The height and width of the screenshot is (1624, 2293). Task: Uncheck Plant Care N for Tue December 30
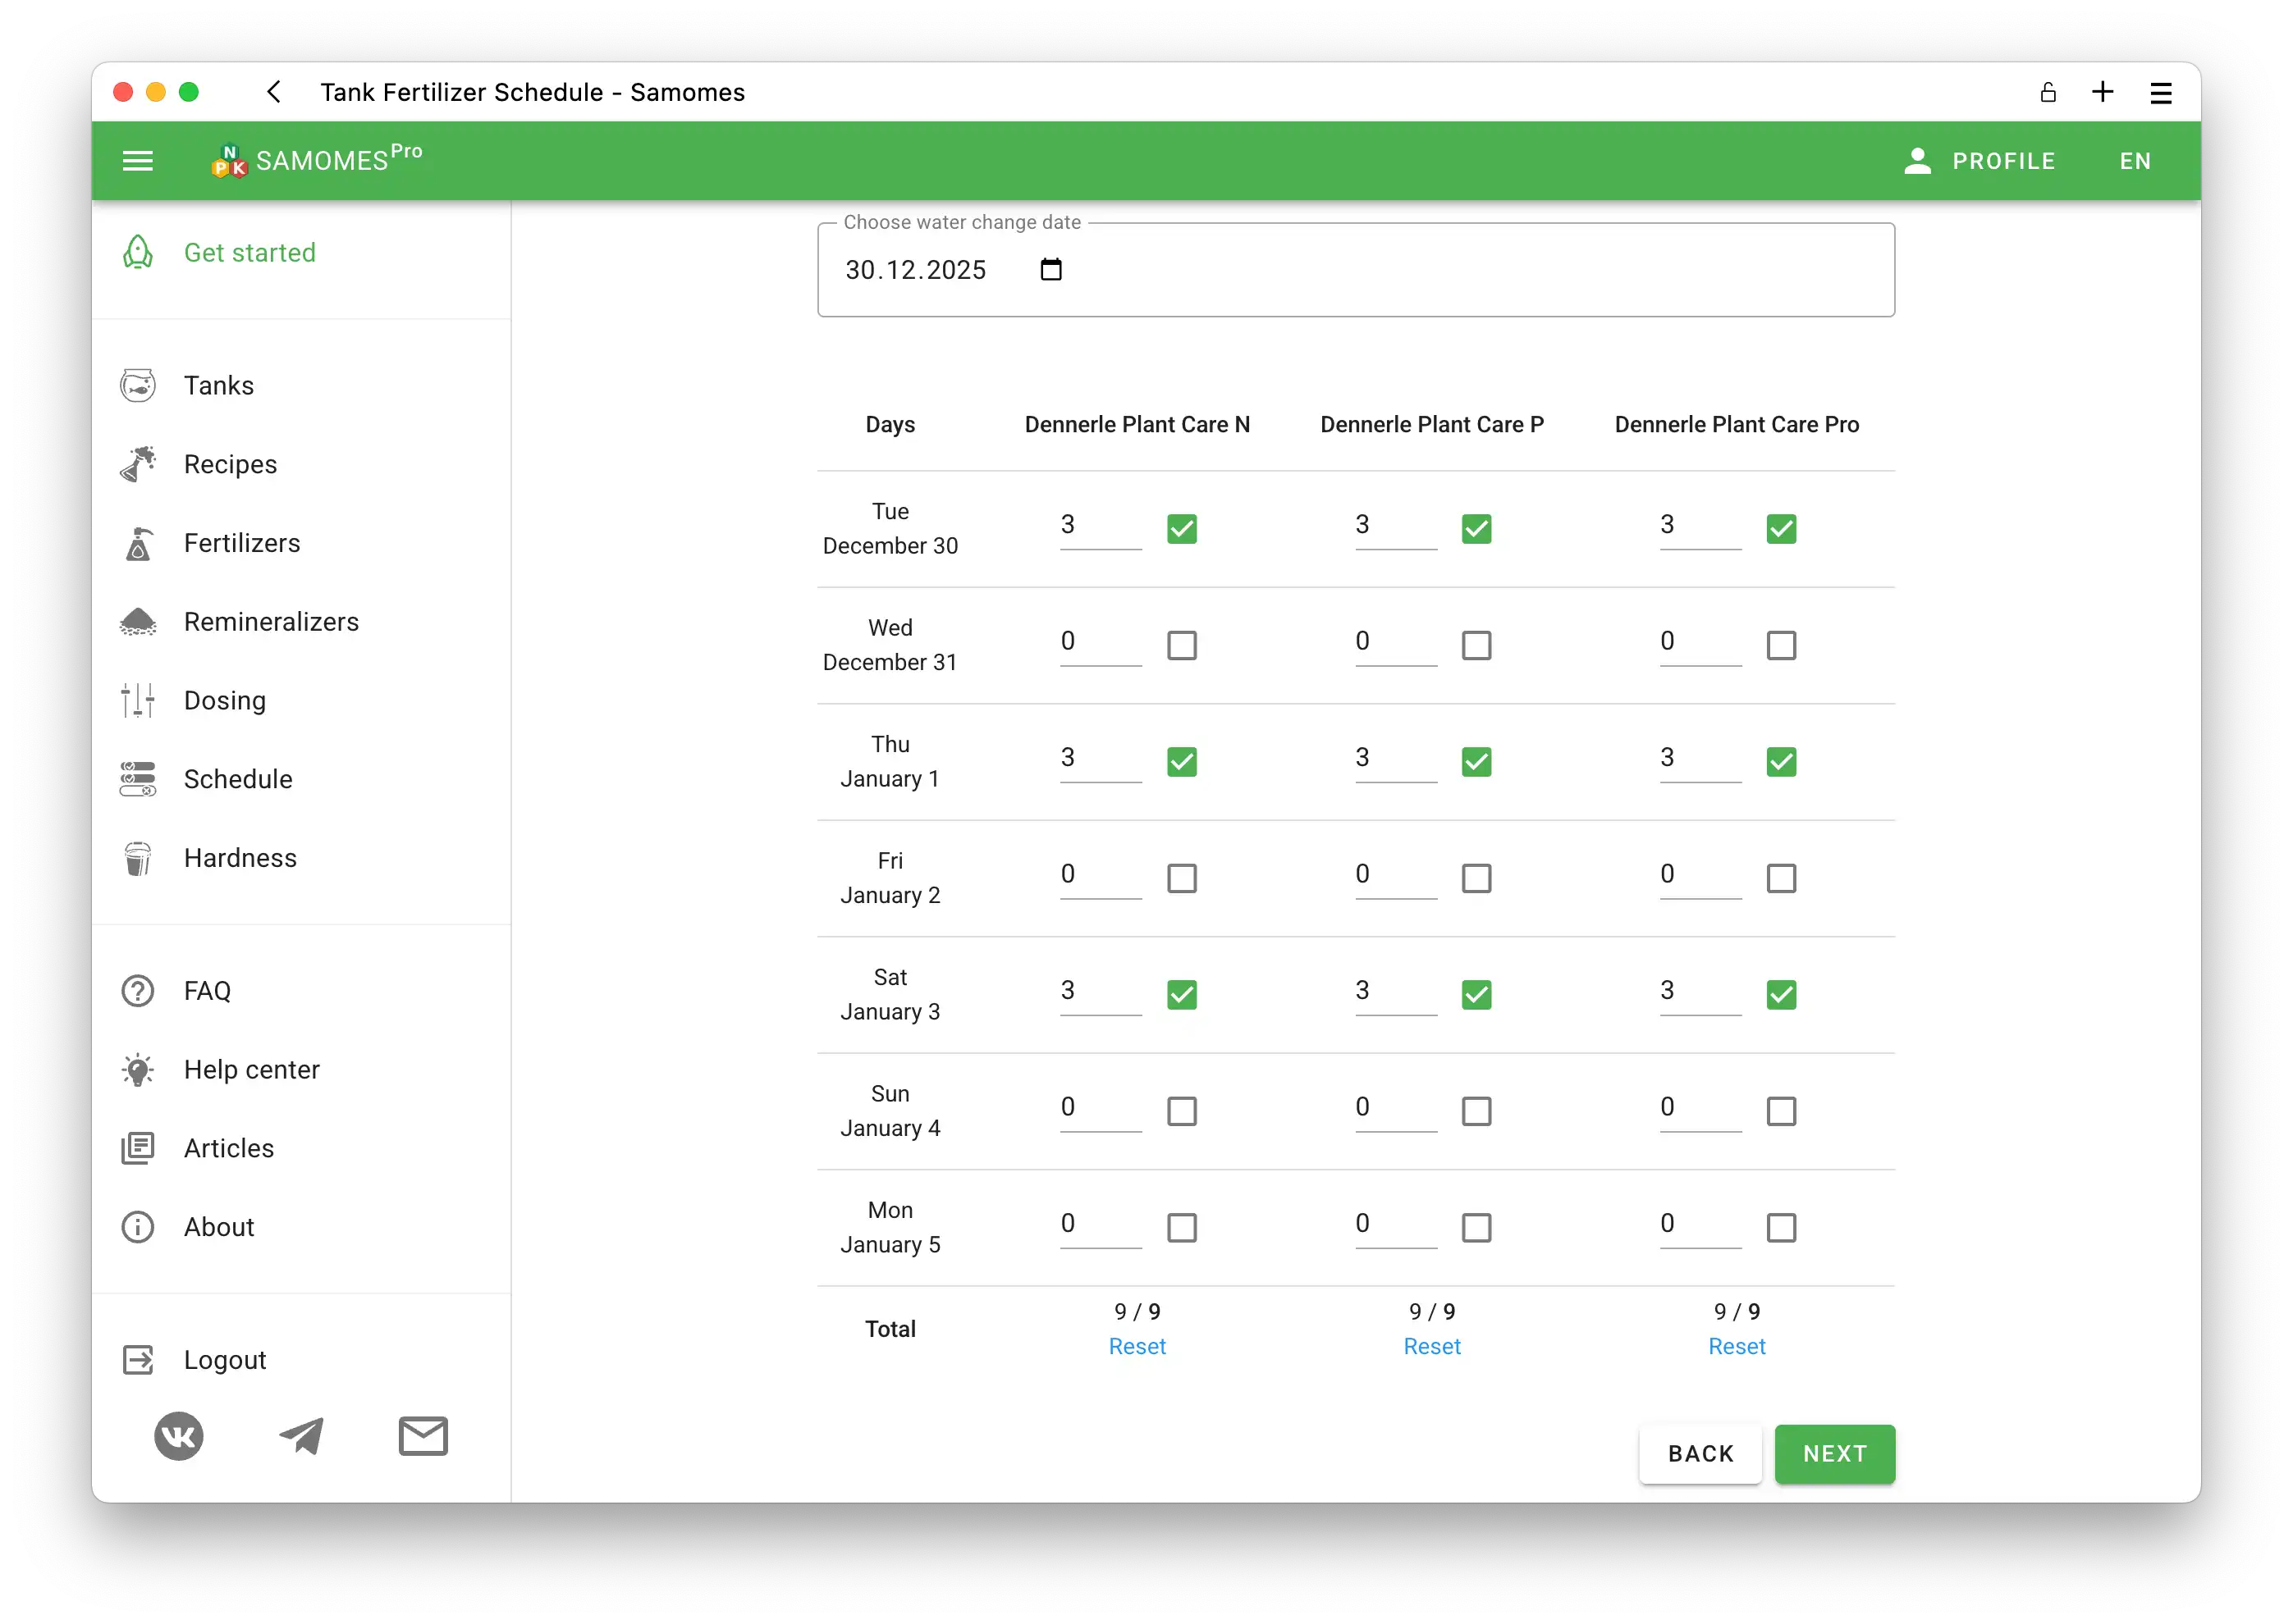tap(1182, 528)
